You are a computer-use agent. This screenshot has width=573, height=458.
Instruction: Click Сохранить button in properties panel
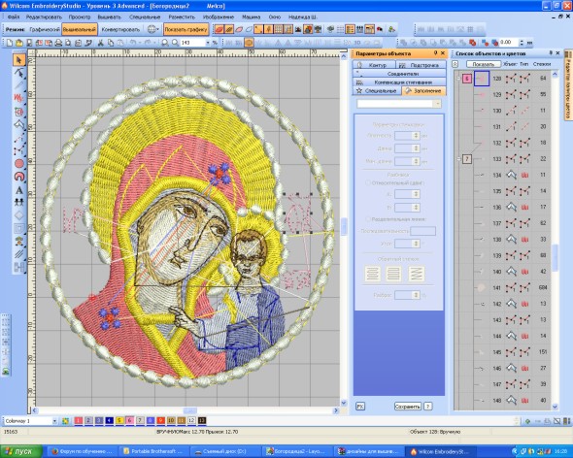click(408, 407)
